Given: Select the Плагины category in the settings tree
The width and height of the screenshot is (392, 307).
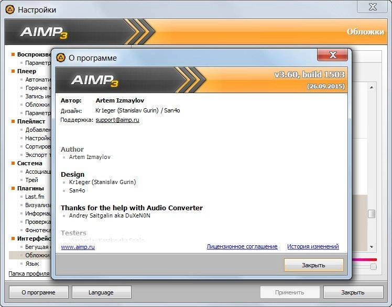Looking at the screenshot, I should (30, 188).
